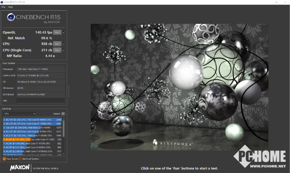Toggle the OpenGL test checkbox

(x=64, y=32)
